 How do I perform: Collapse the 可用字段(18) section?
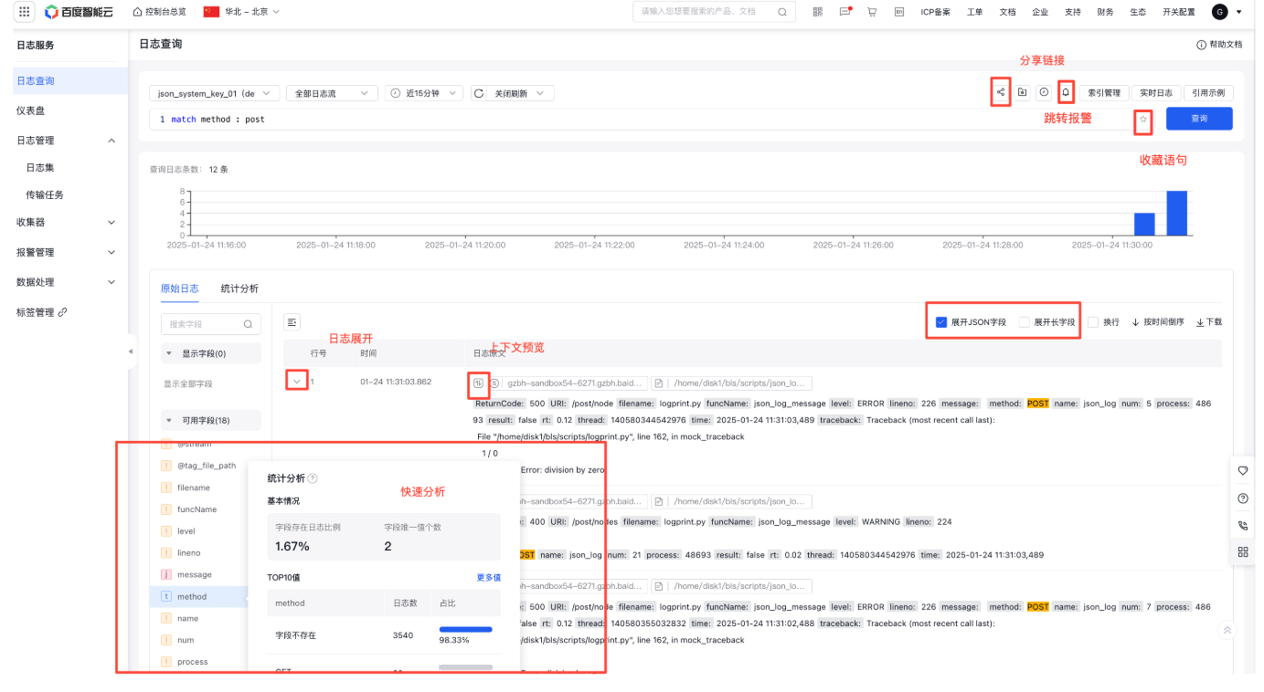210,420
